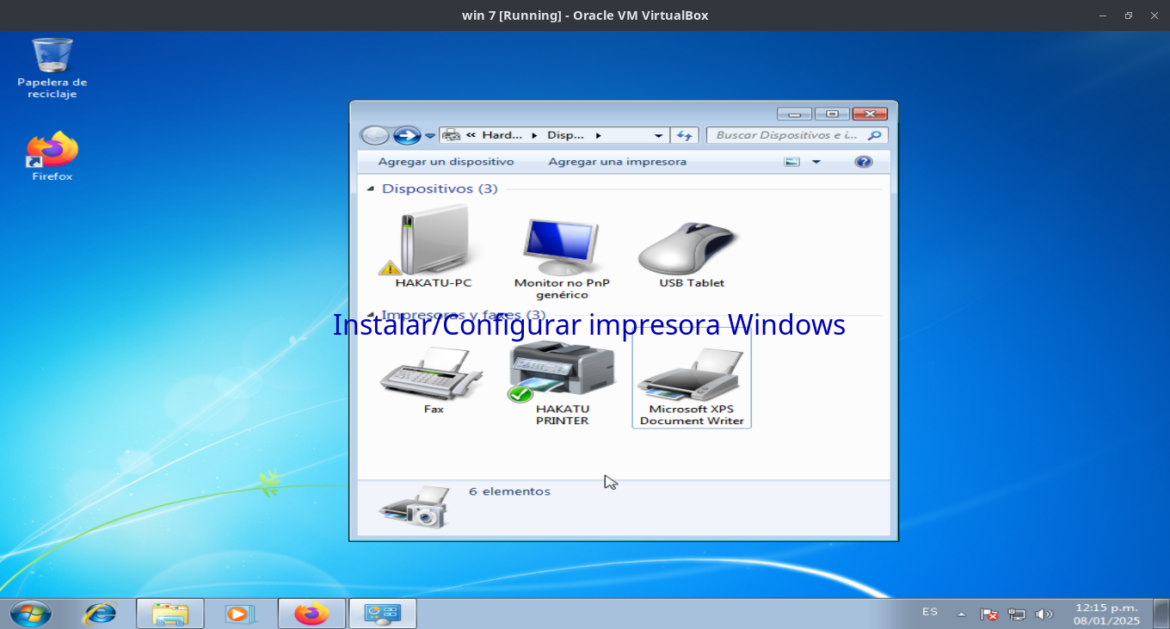Open Internet Explorer from the taskbar
This screenshot has width=1170, height=629.
point(100,614)
